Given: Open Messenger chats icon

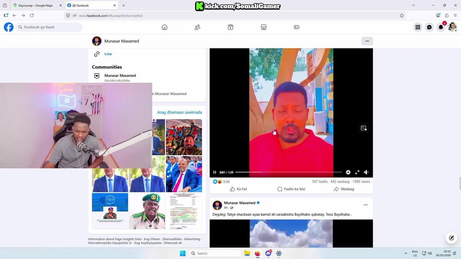Looking at the screenshot, I should tap(429, 27).
